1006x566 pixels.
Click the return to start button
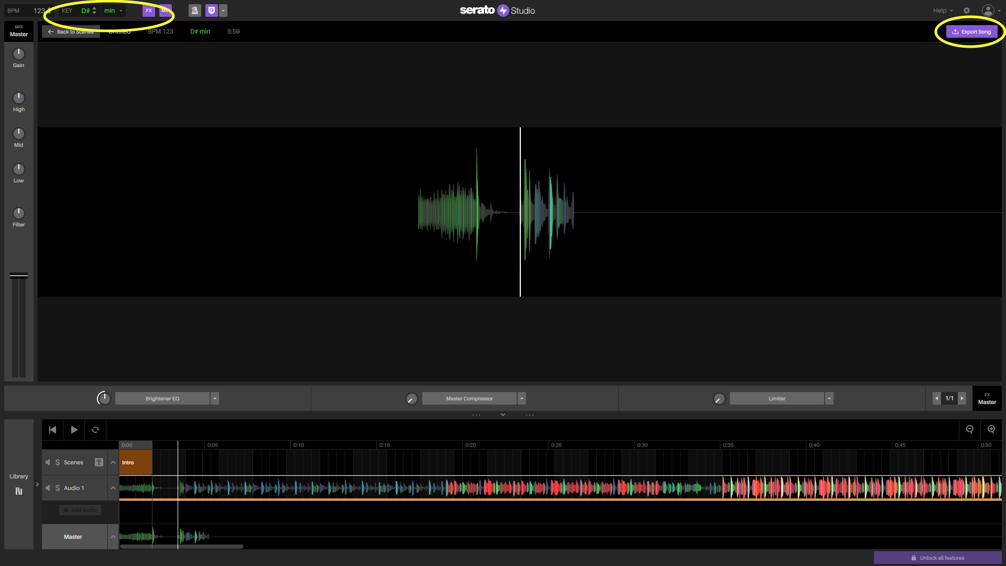(x=52, y=430)
